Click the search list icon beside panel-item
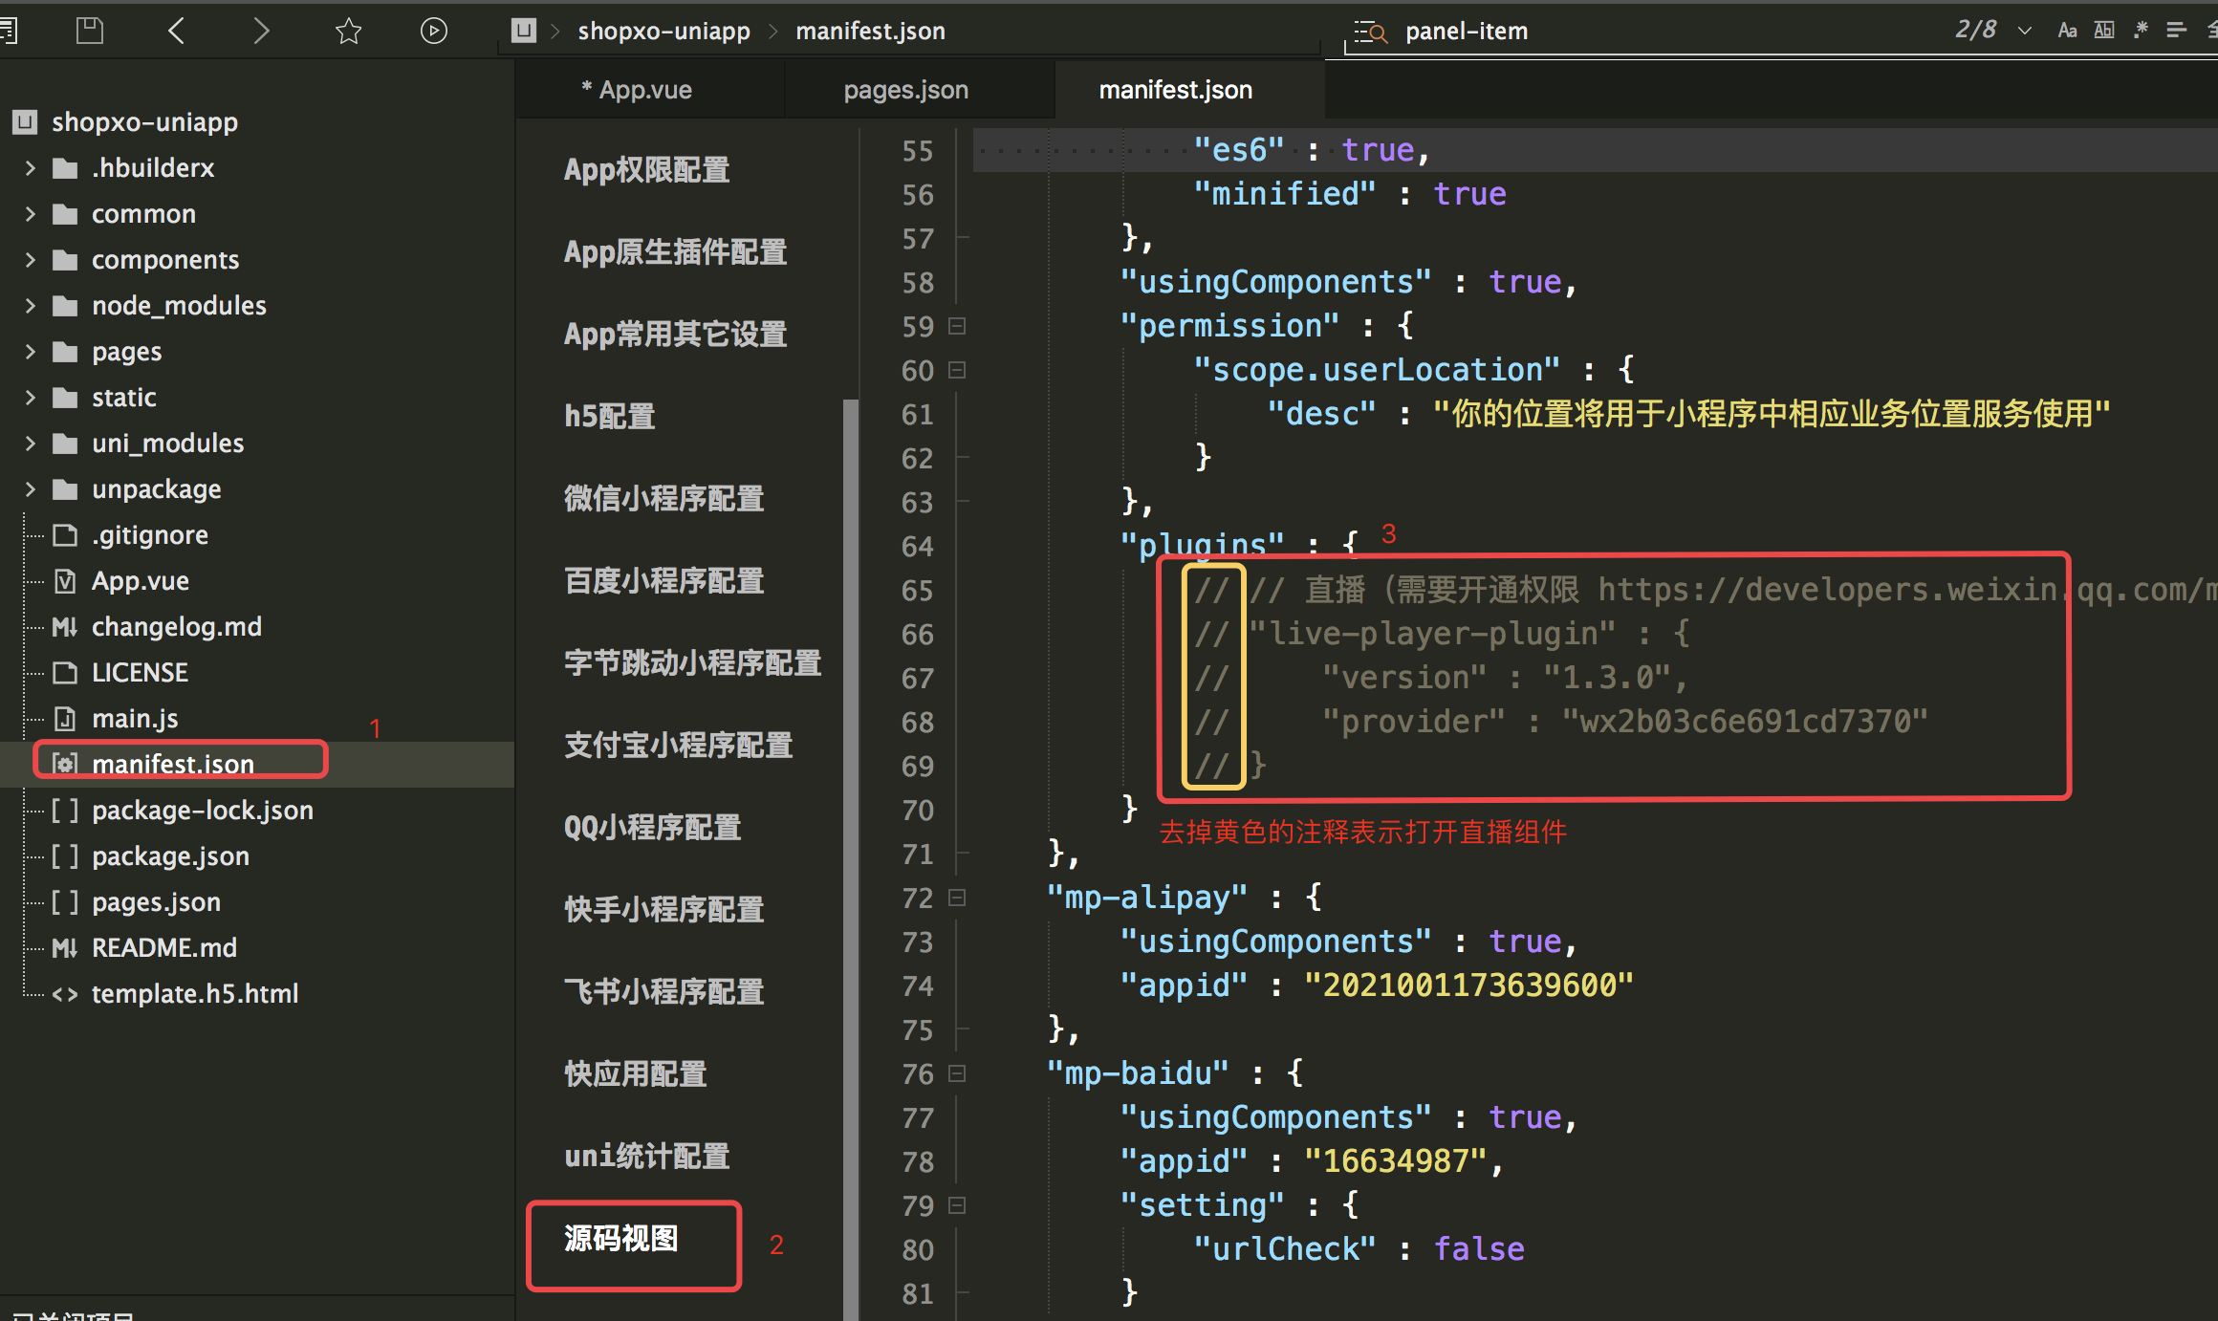This screenshot has height=1321, width=2218. coord(1371,32)
